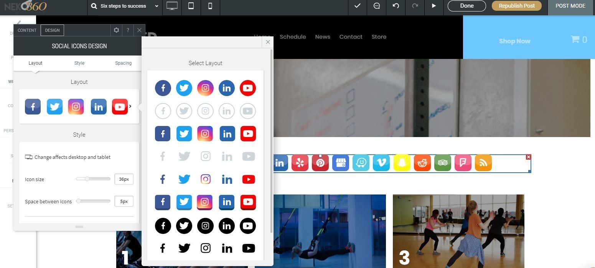Screen dimensions: 595x268
Task: Select the Style sub-tab
Action: coord(79,63)
